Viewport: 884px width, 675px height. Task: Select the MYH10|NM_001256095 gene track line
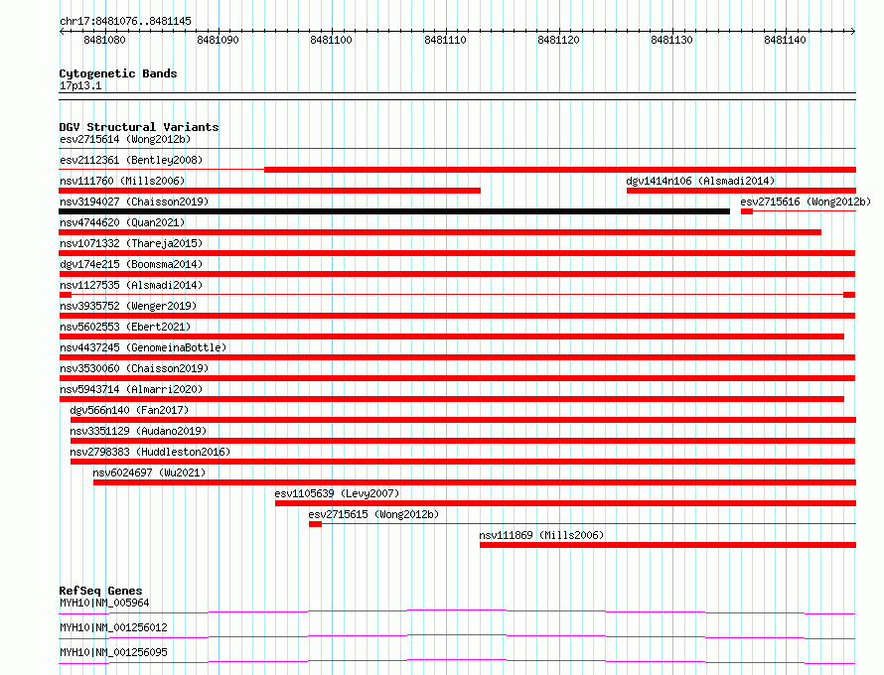tap(457, 661)
